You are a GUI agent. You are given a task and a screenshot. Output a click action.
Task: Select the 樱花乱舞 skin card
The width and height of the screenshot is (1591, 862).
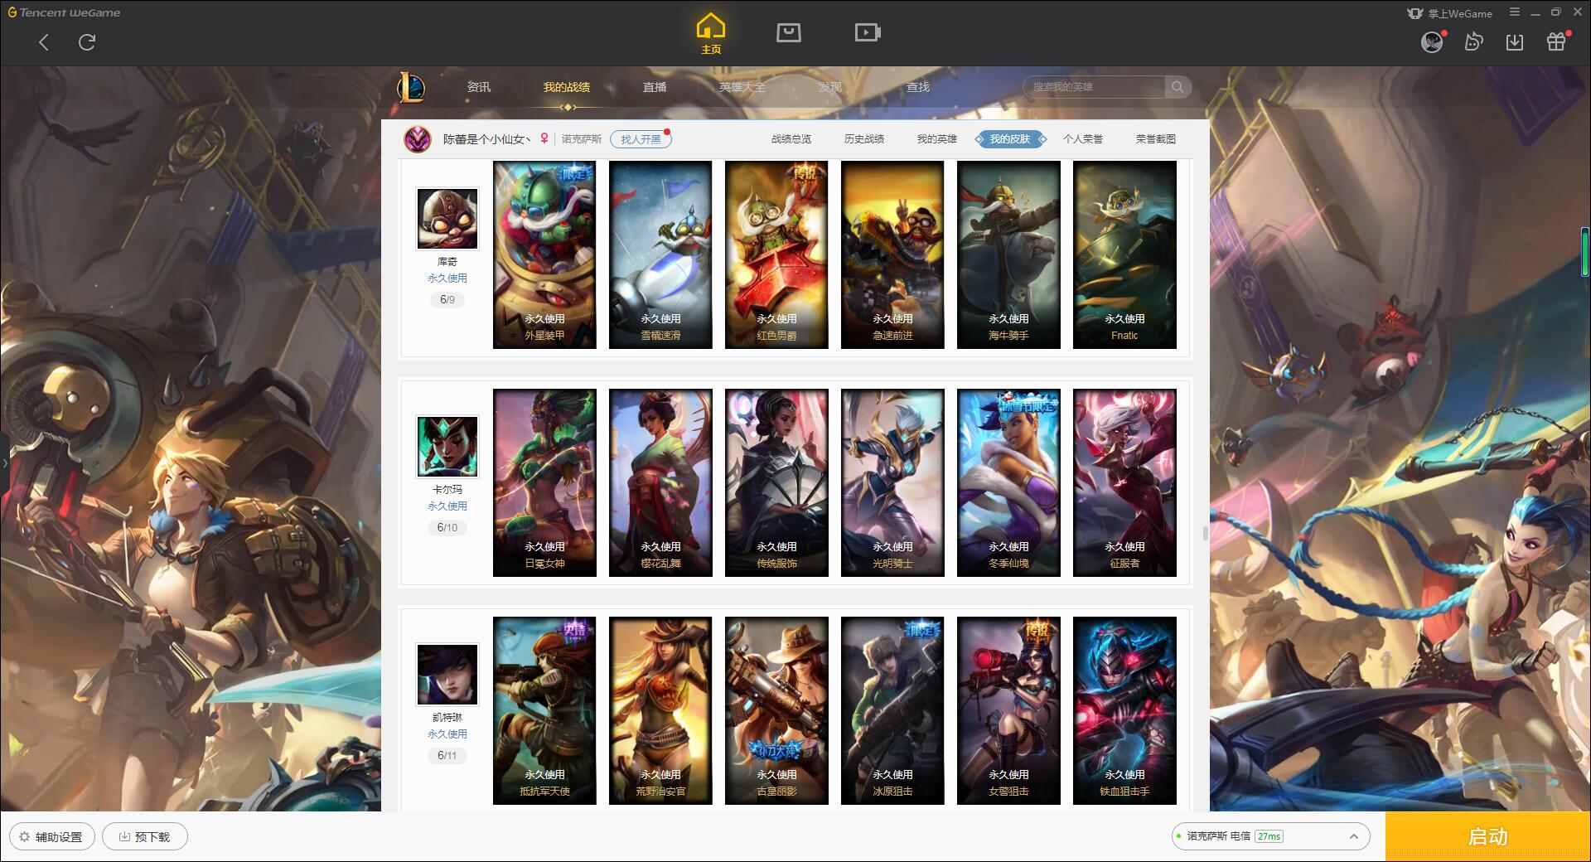pos(660,482)
